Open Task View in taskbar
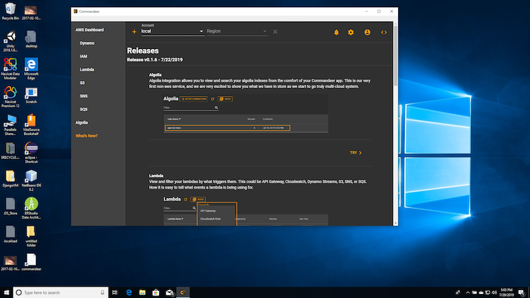The height and width of the screenshot is (298, 530). point(115,293)
